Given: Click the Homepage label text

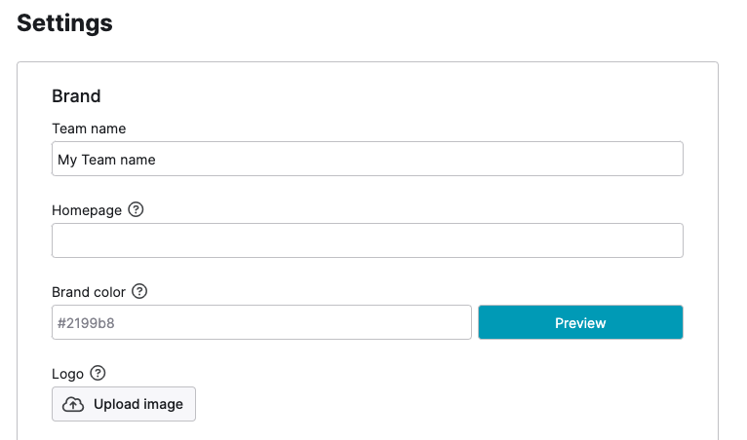Looking at the screenshot, I should pyautogui.click(x=87, y=210).
